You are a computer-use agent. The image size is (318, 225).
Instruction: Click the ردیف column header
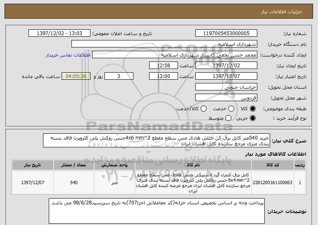(x=300, y=165)
